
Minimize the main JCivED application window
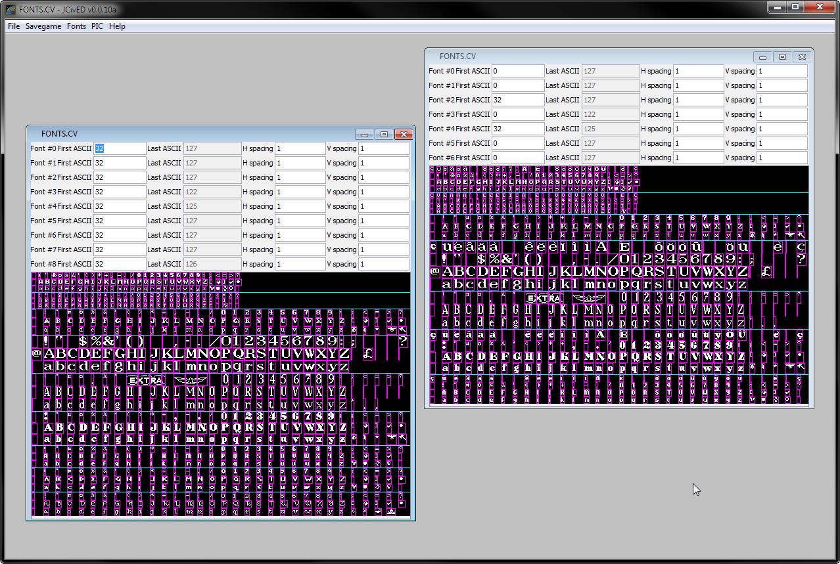click(x=778, y=7)
